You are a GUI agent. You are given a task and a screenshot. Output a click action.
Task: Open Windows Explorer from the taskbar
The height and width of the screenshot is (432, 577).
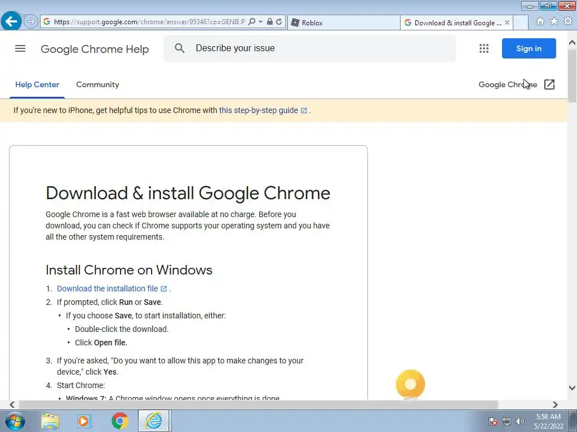tap(50, 421)
